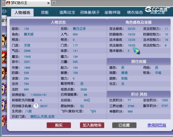This screenshot has height=137, width=173.
Task: Click the CC直播 logo
Action: click(x=156, y=9)
